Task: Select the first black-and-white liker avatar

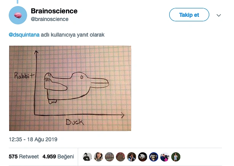Action: 87,157
